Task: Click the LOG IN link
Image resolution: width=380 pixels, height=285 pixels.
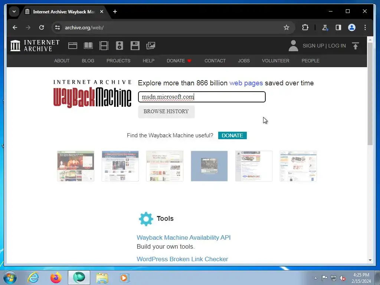Action: (337, 46)
